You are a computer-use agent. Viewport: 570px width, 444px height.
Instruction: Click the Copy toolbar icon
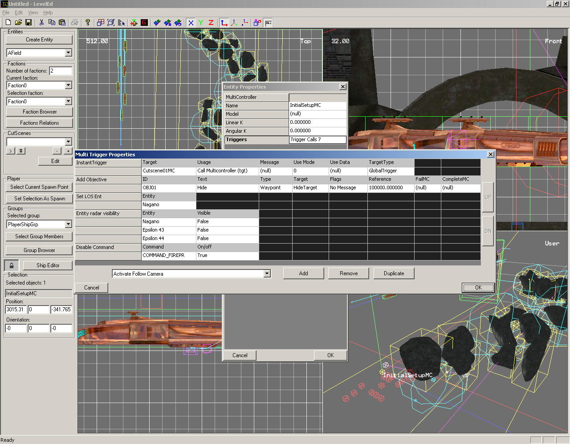pos(52,23)
